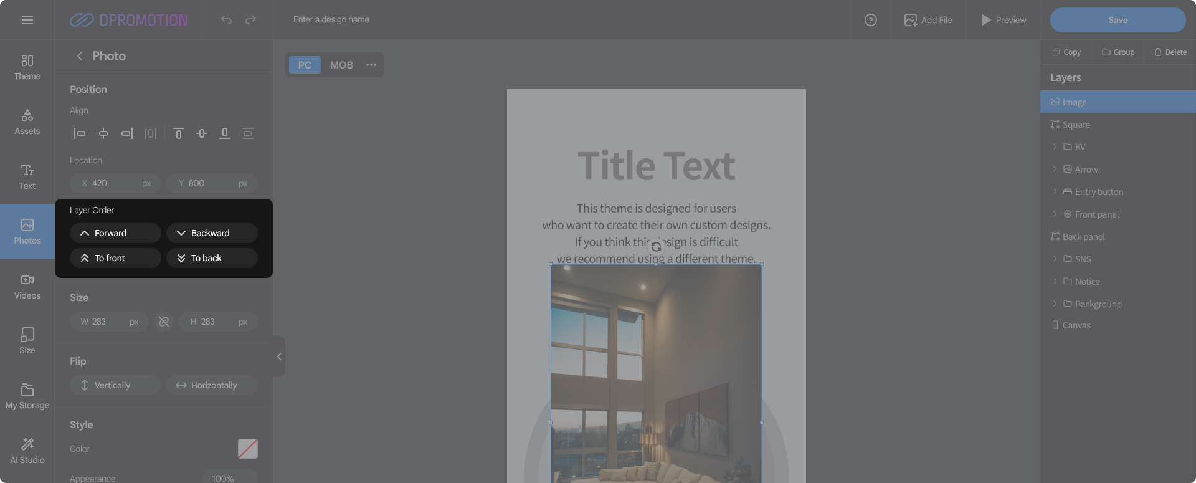Align selected photo to right edge

click(127, 133)
